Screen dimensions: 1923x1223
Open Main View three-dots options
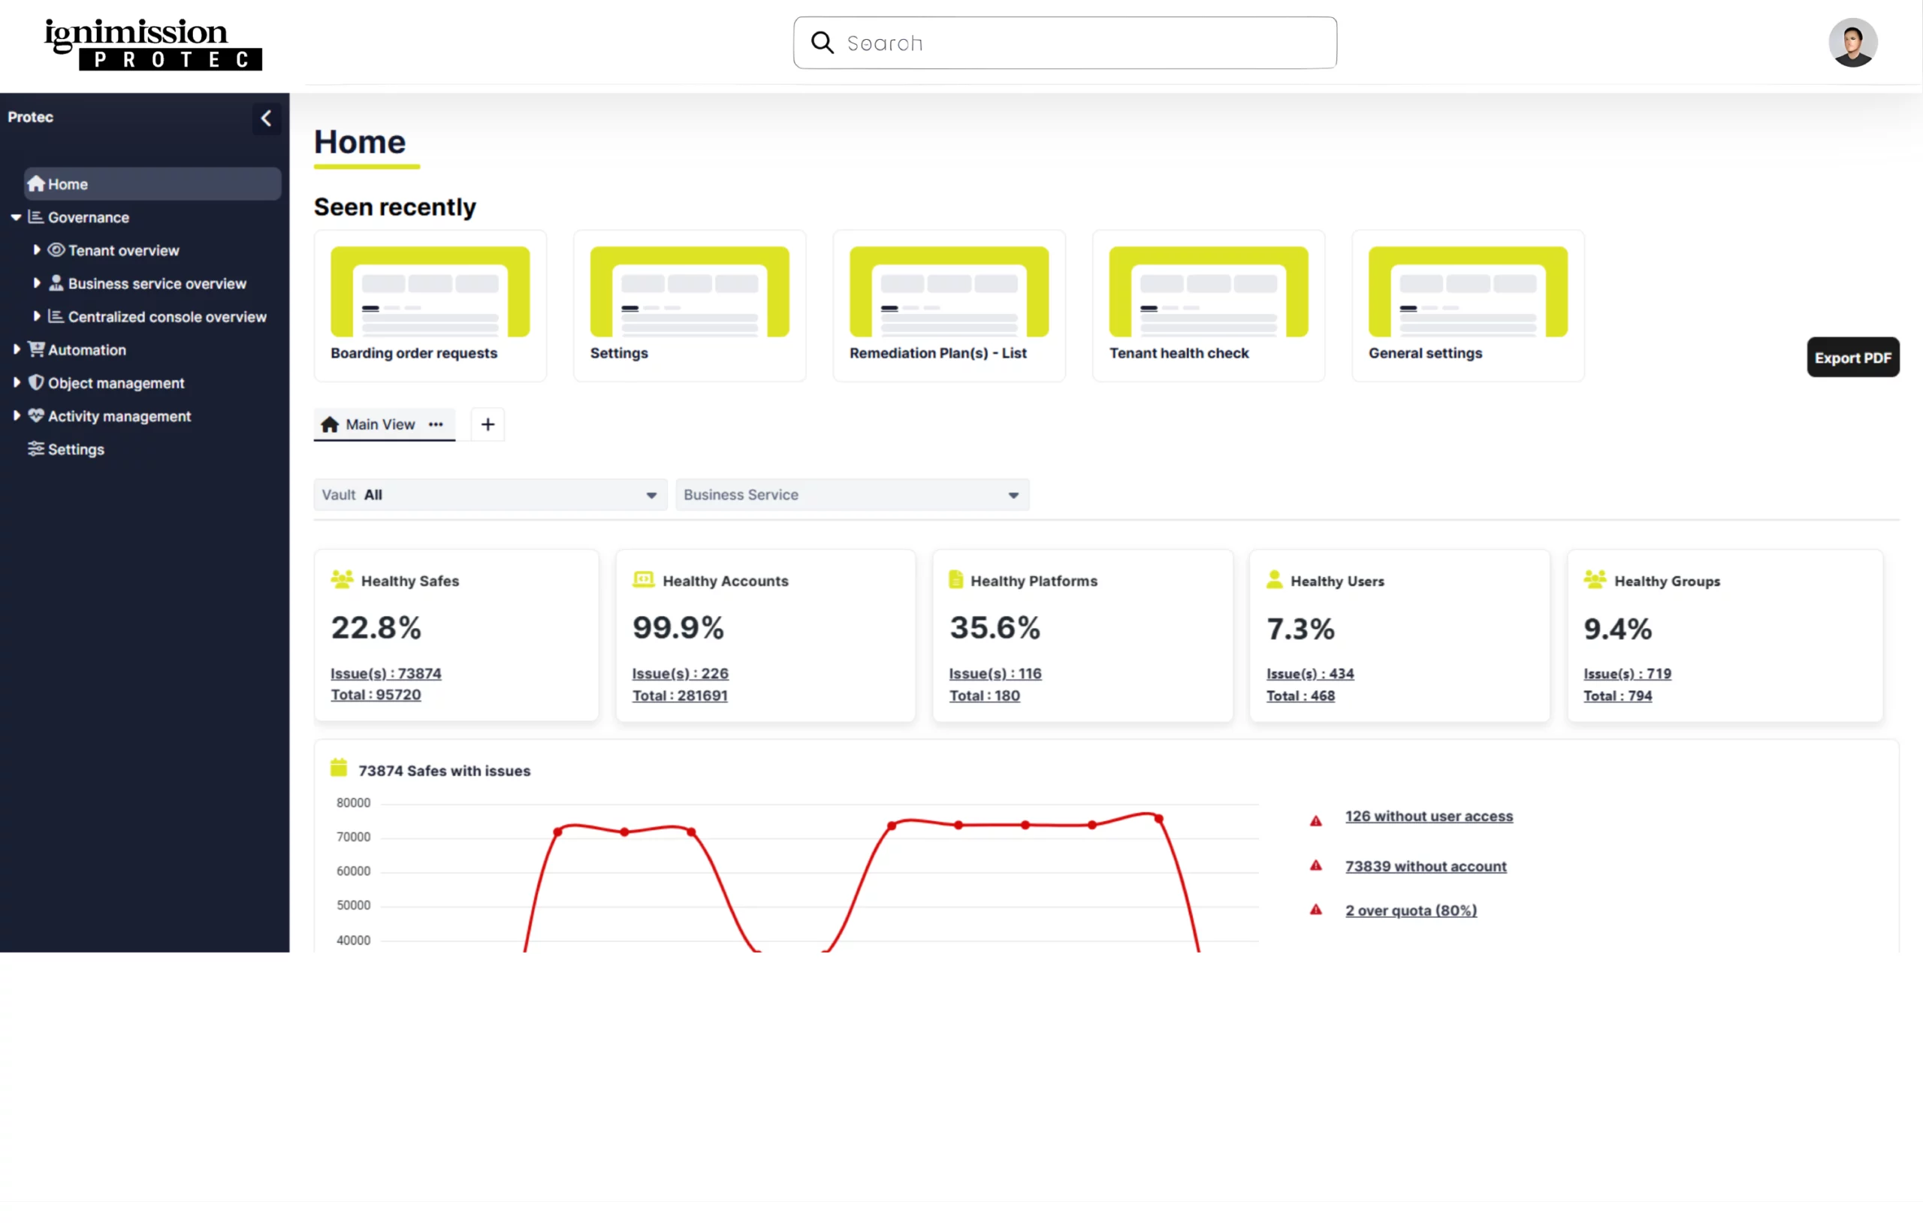pyautogui.click(x=435, y=424)
